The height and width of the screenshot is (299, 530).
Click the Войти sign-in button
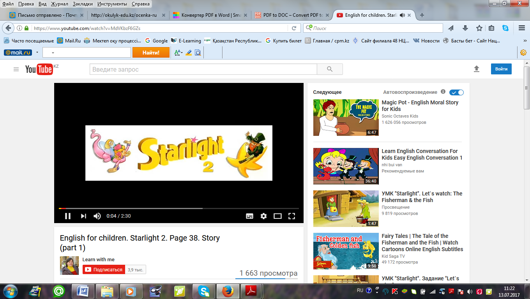coord(501,69)
